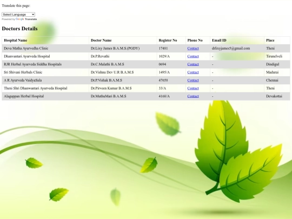Open Contact link for Dr.MuthuMari

[x=193, y=96]
